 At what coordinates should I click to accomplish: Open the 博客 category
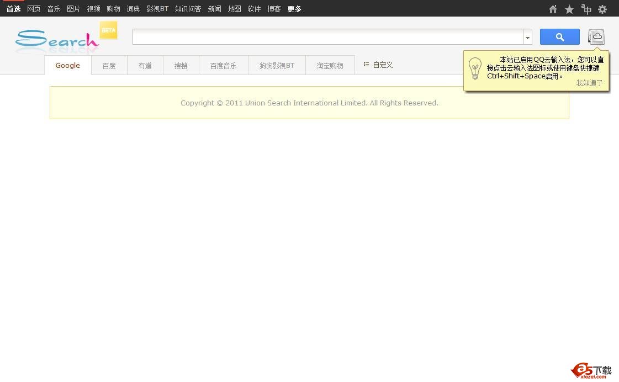coord(274,9)
